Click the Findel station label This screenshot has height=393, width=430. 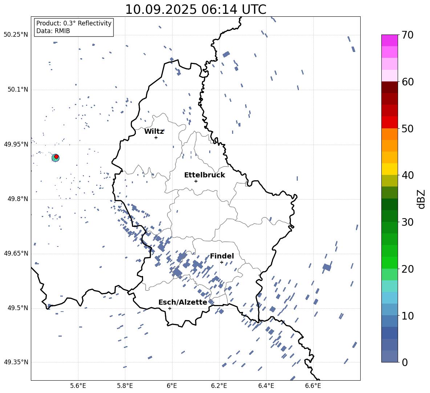pos(222,256)
